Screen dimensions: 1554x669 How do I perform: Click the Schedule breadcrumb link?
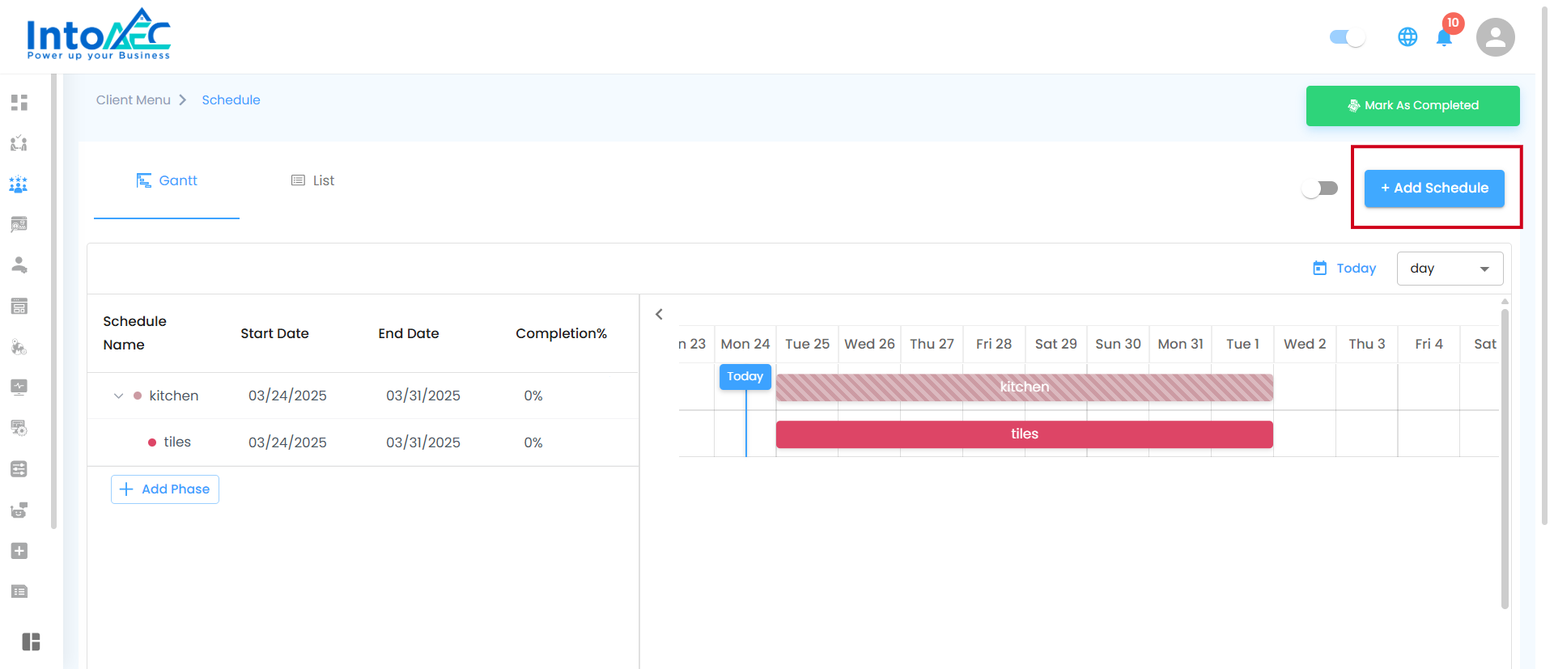(231, 100)
